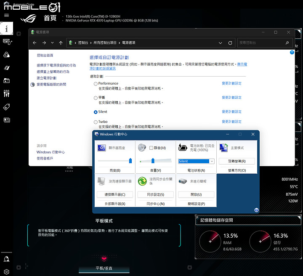This screenshot has width=303, height=276.
Task: Click 所有控制台項目 breadcrumb
Action: 105,42
